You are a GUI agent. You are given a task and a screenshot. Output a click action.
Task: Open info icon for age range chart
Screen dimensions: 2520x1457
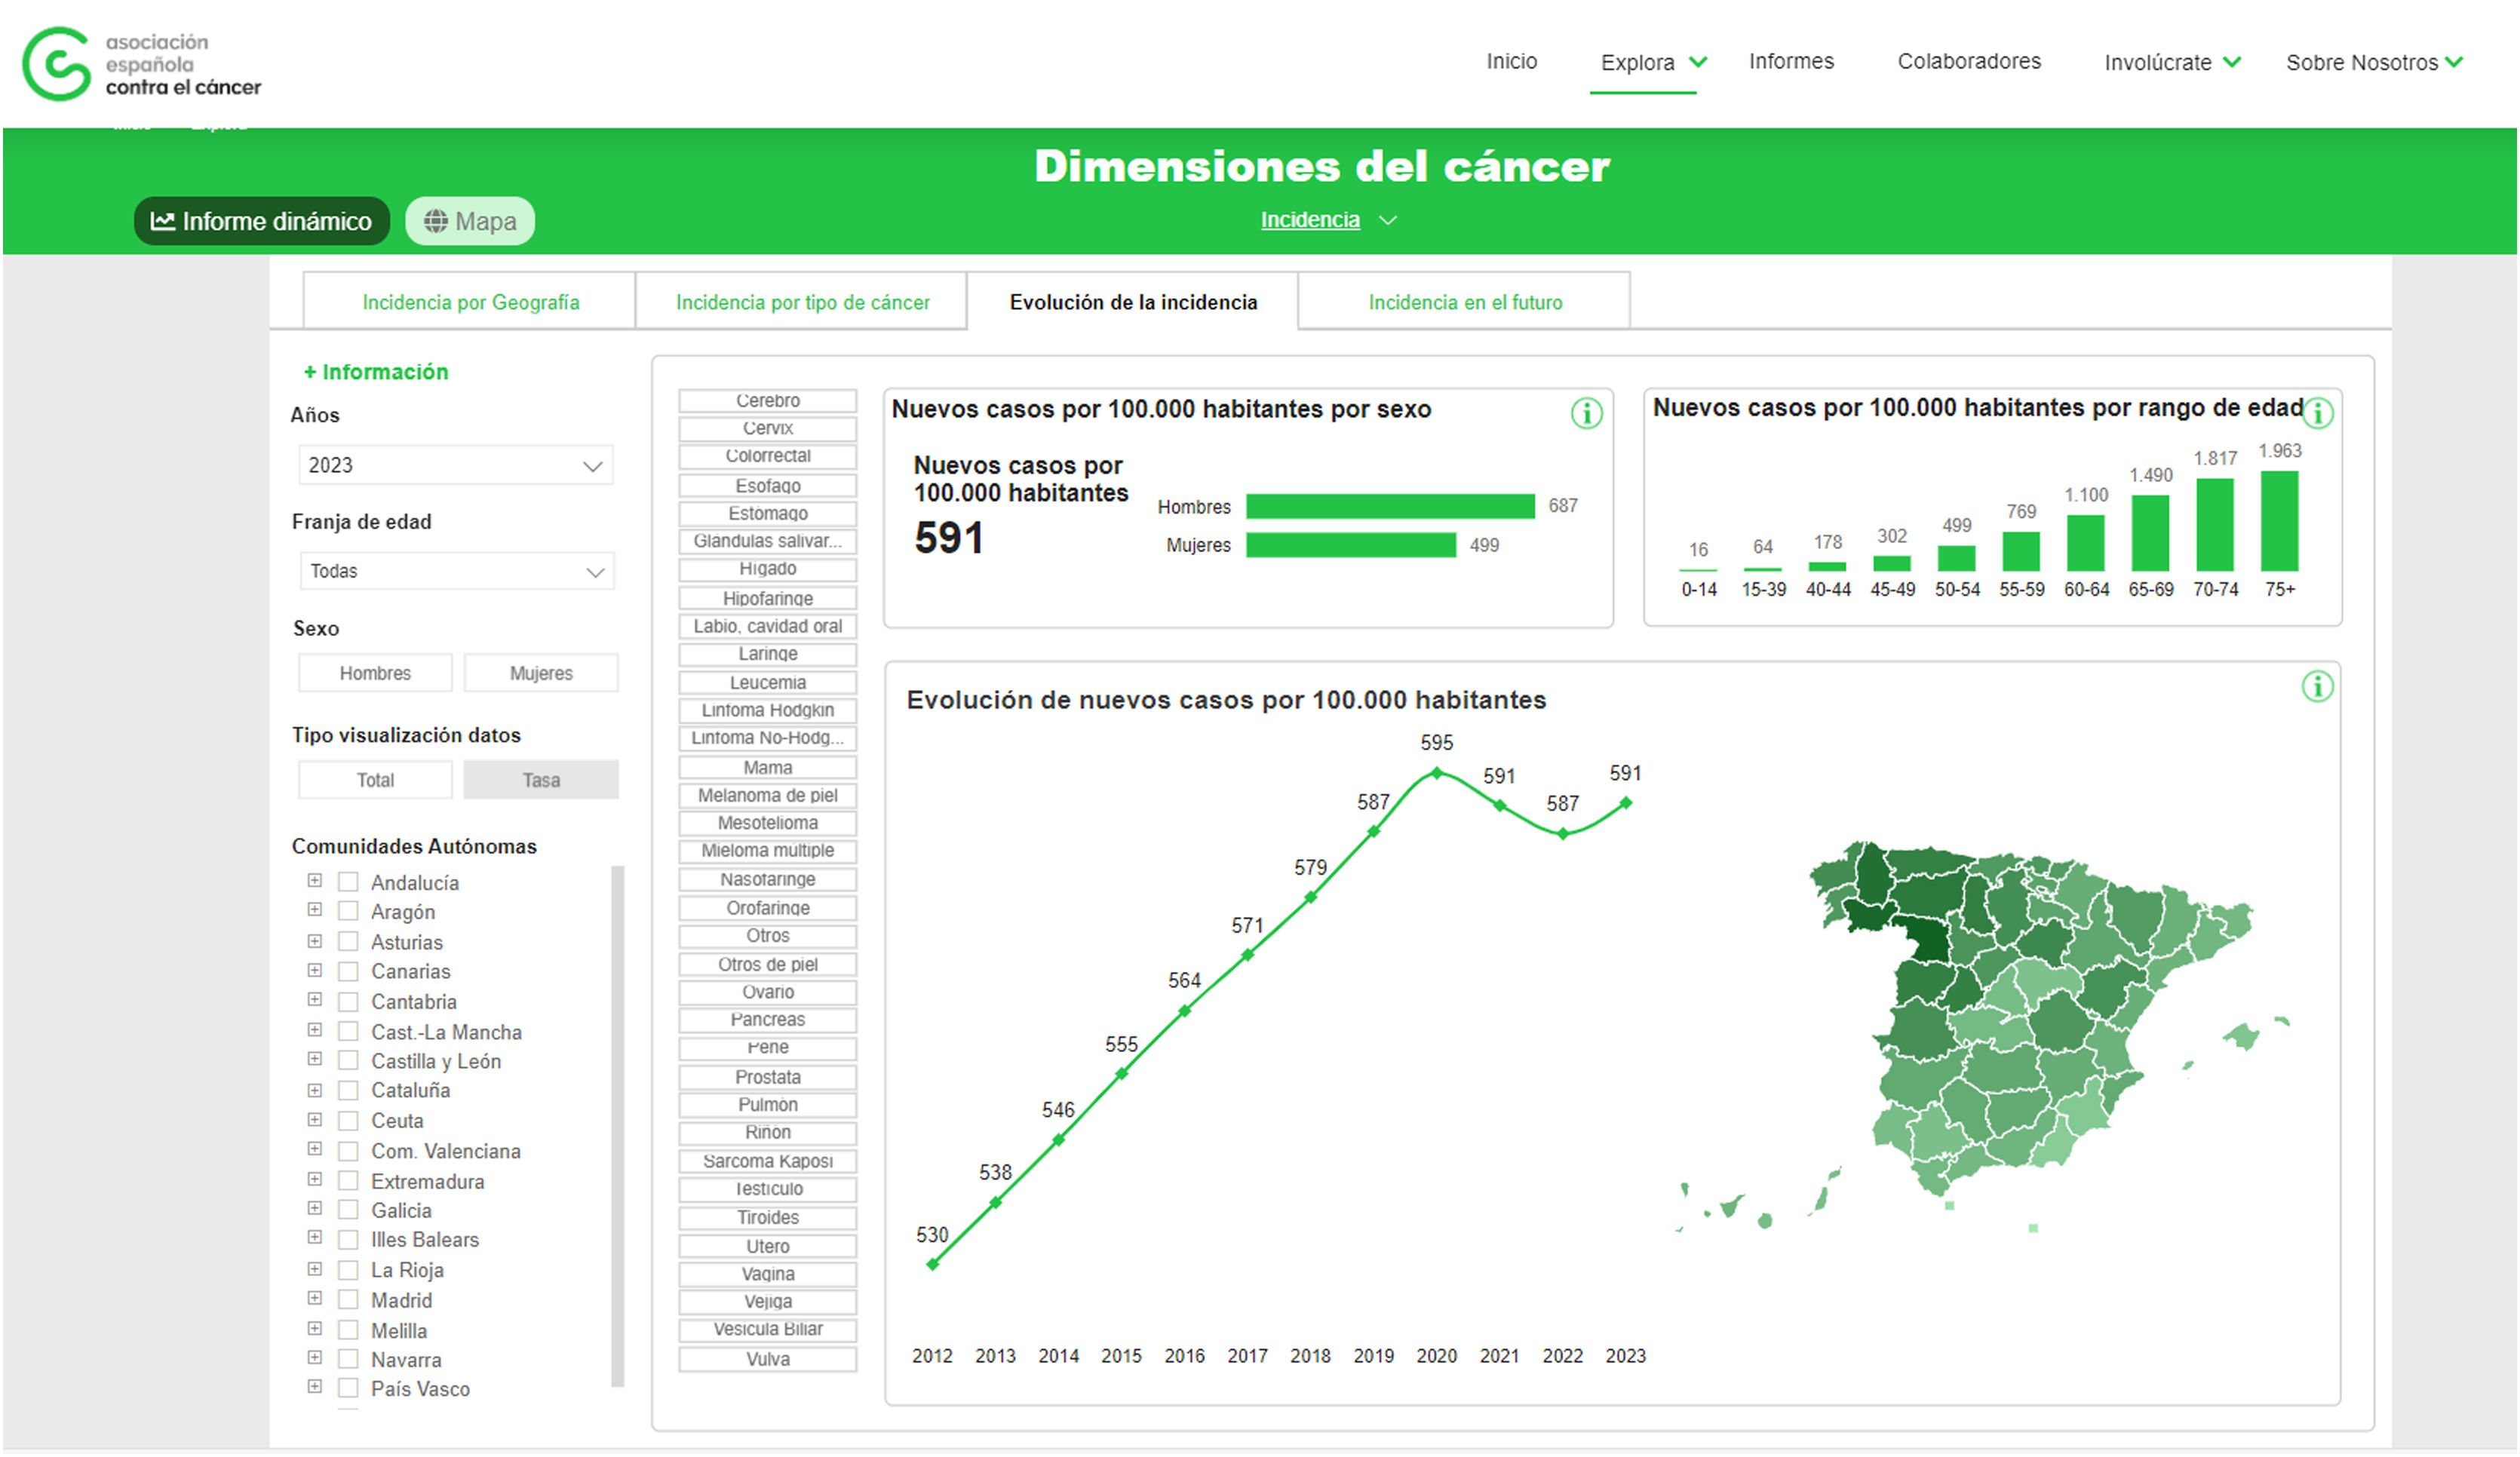click(x=2317, y=413)
